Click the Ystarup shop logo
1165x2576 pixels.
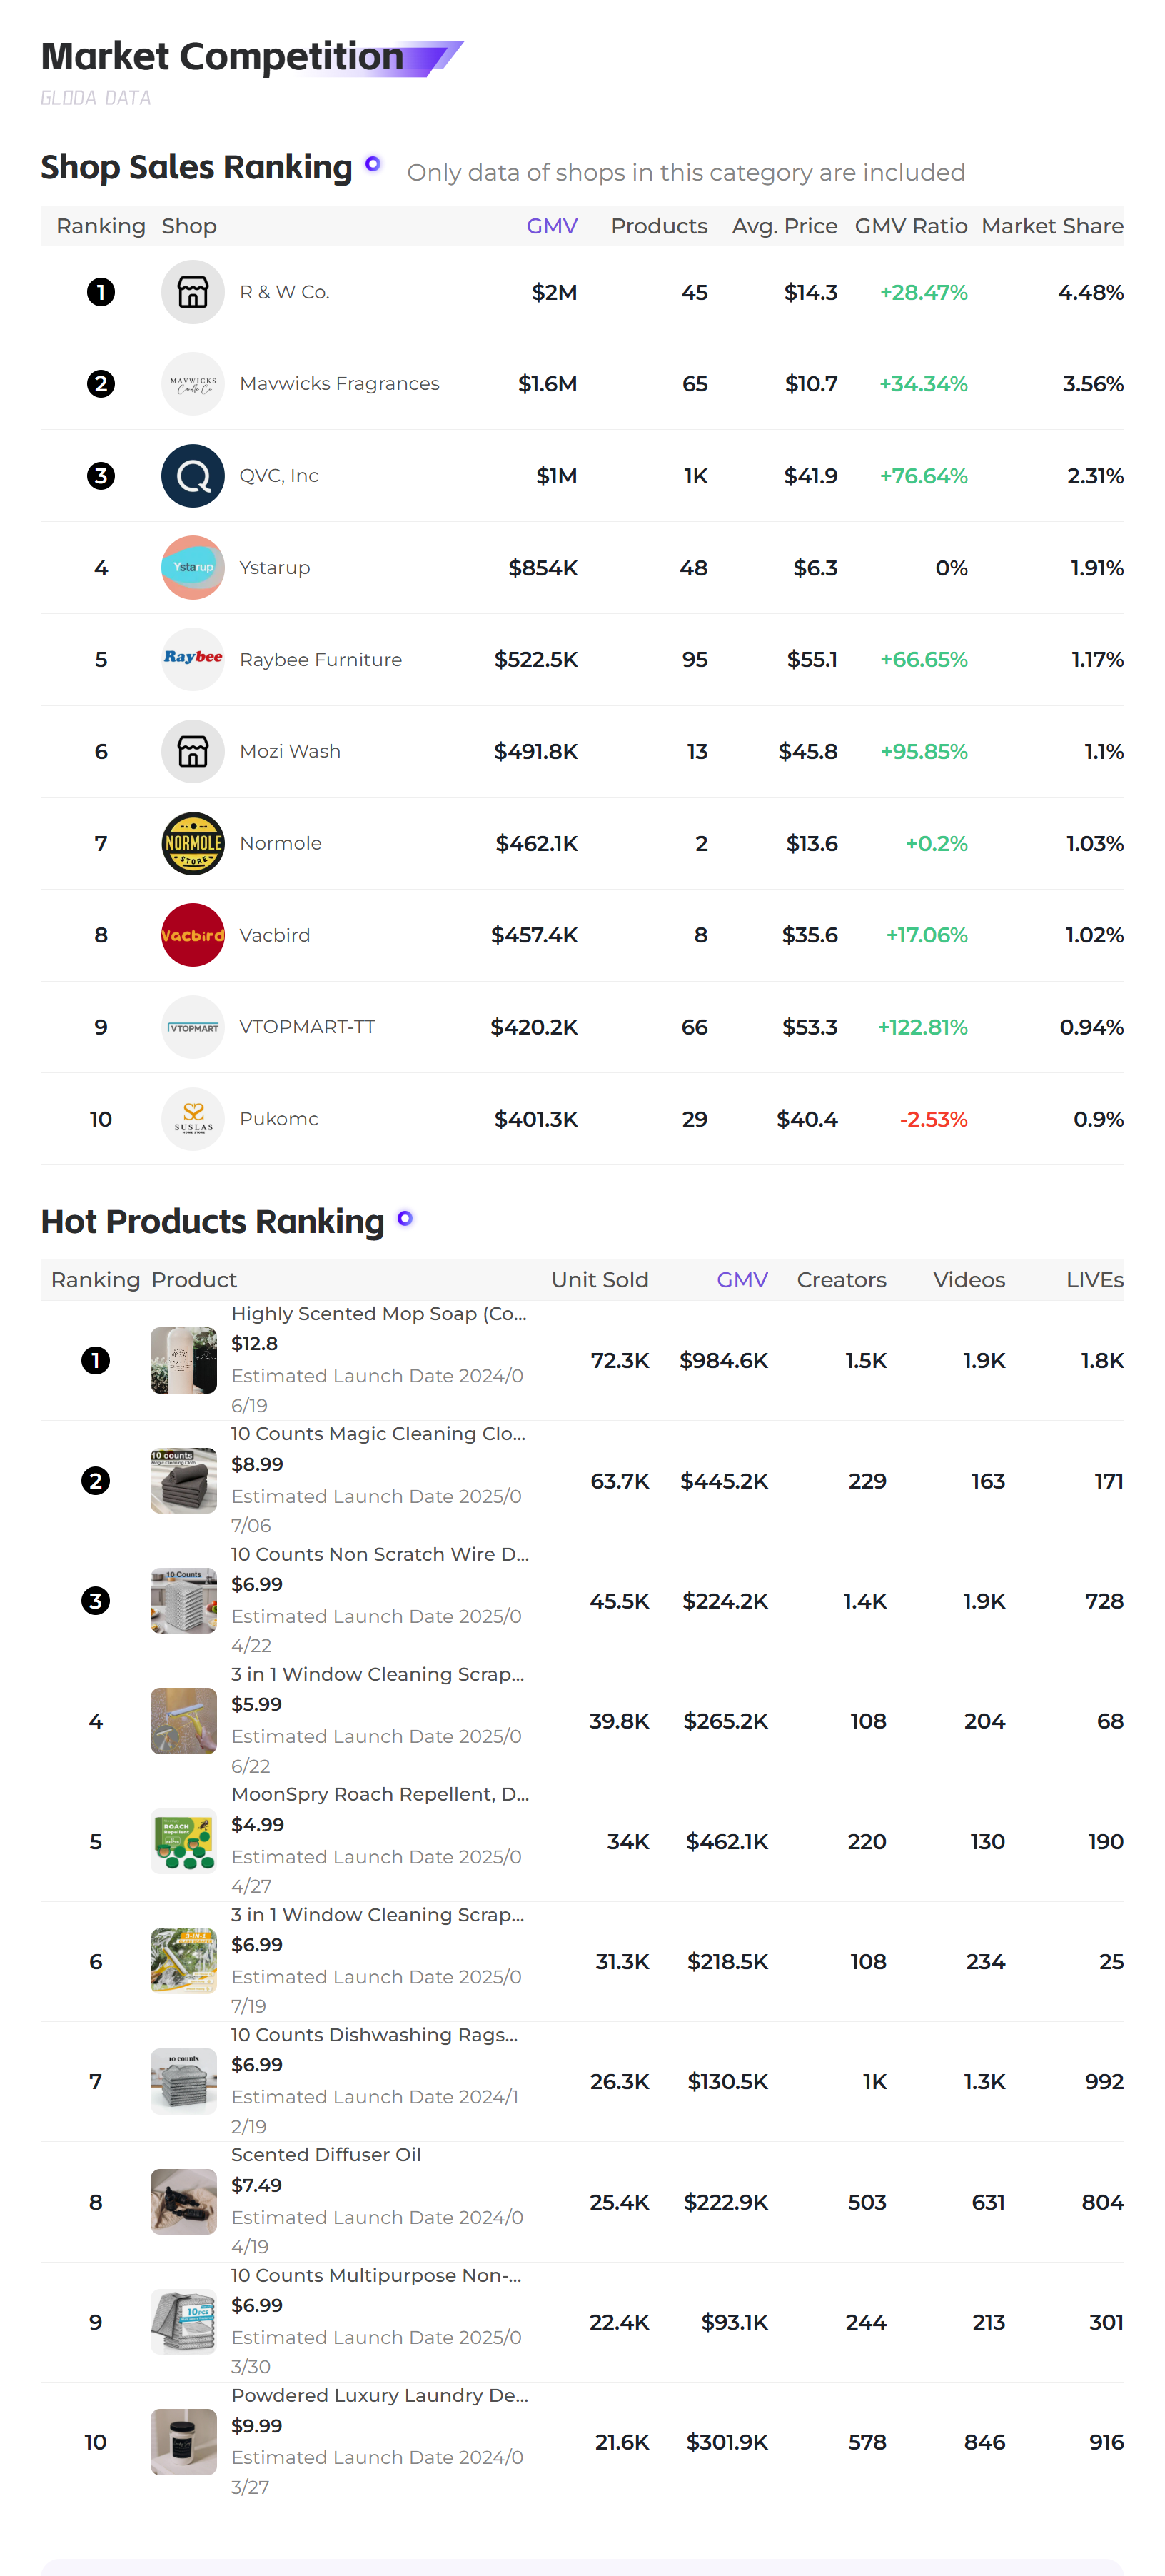click(x=193, y=568)
